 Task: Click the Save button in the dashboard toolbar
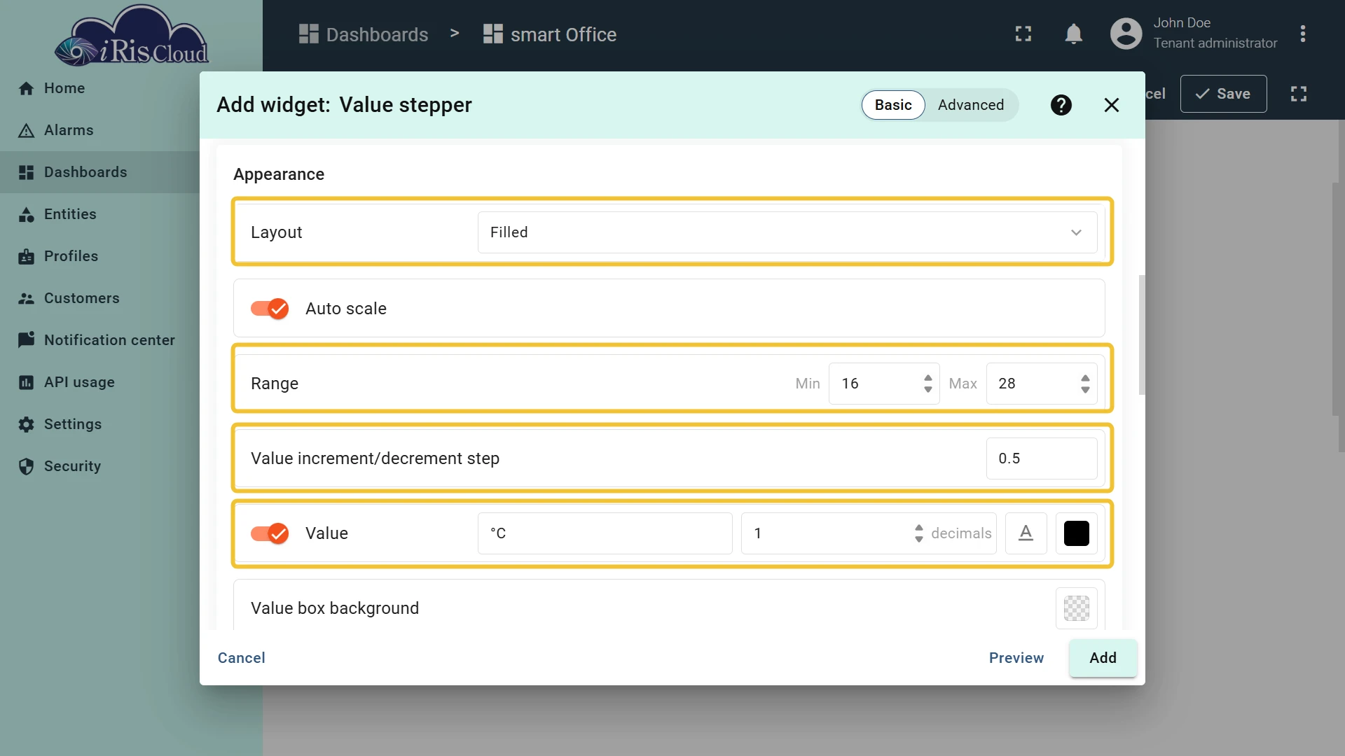[x=1223, y=94]
